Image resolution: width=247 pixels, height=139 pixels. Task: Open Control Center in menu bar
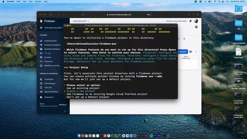pos(223,2)
